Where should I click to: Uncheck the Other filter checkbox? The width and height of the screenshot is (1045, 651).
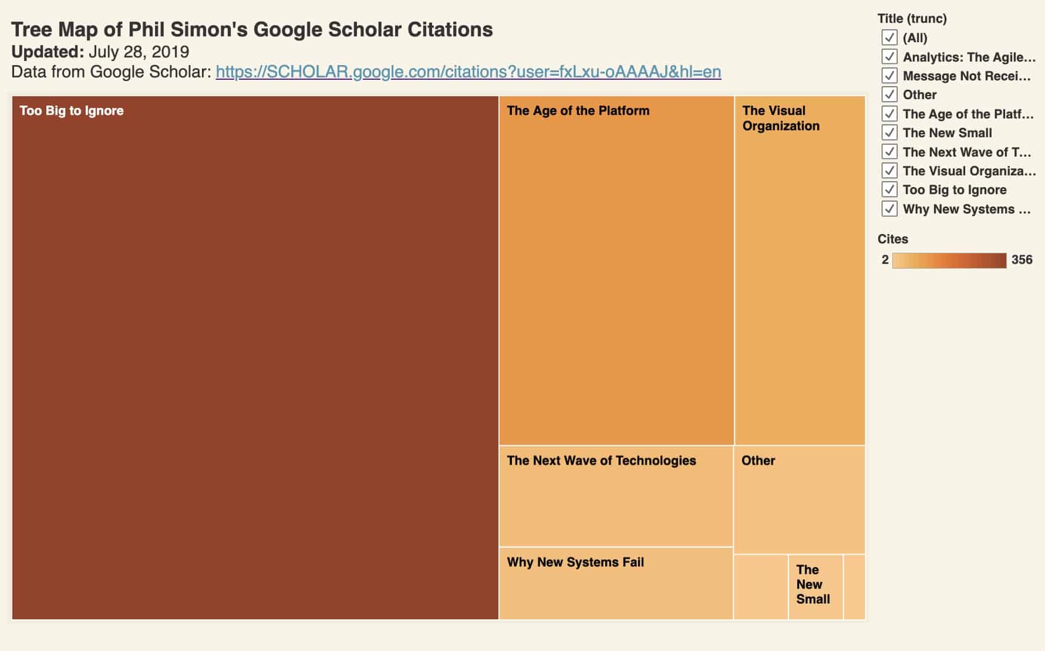coord(889,94)
